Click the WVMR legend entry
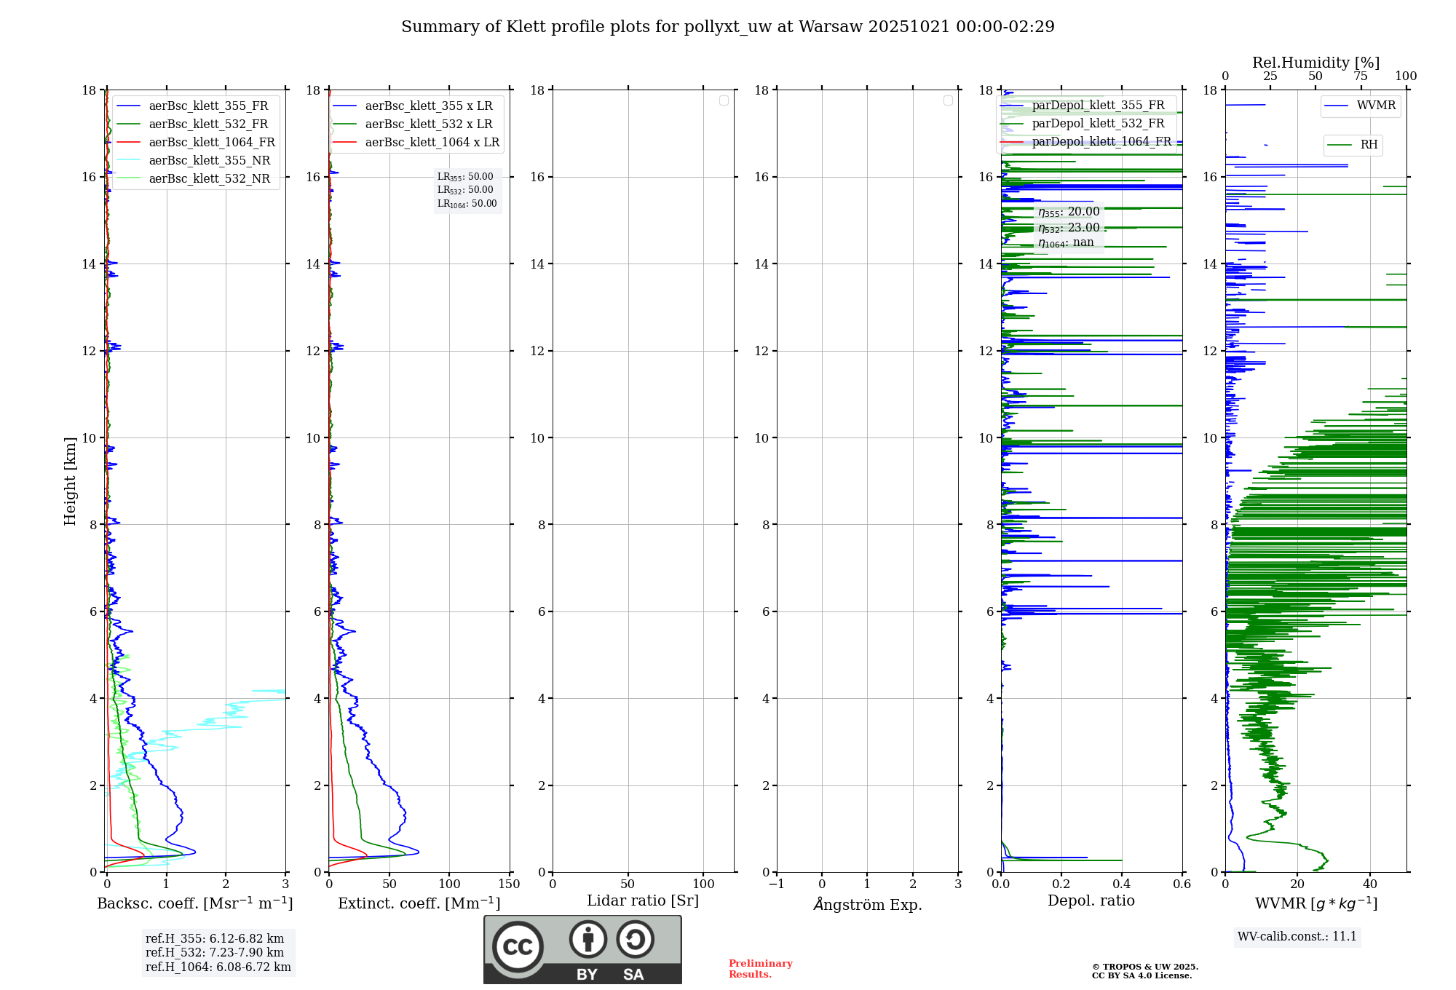Viewport: 1456px width, 990px height. (x=1375, y=106)
